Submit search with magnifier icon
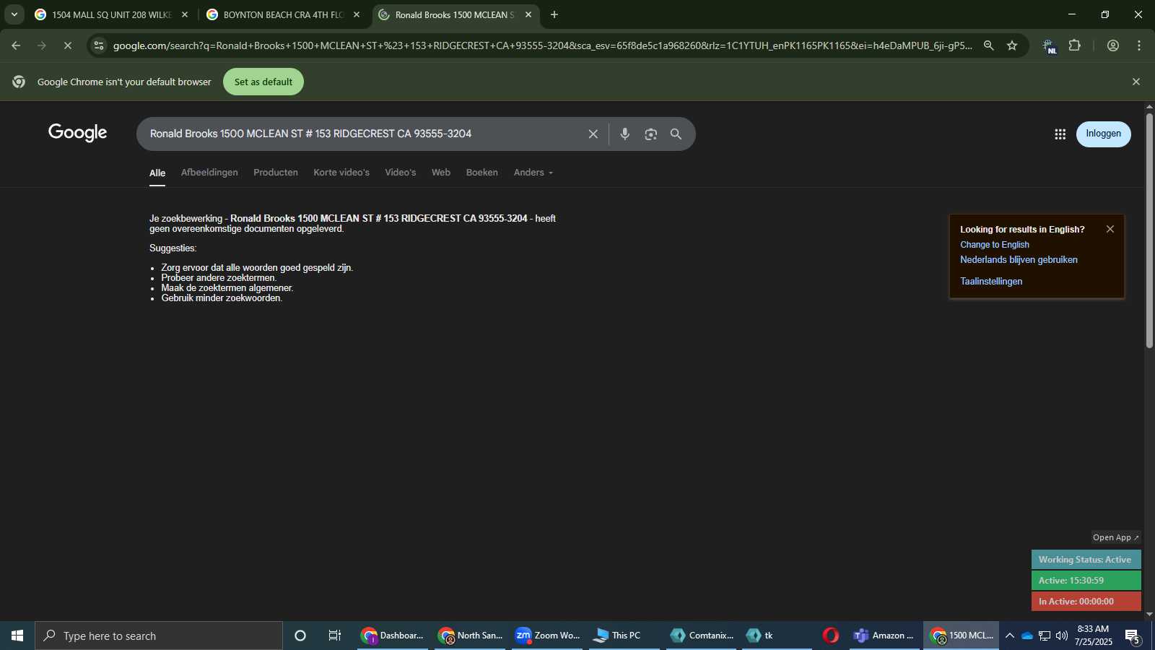The width and height of the screenshot is (1155, 650). 676,134
